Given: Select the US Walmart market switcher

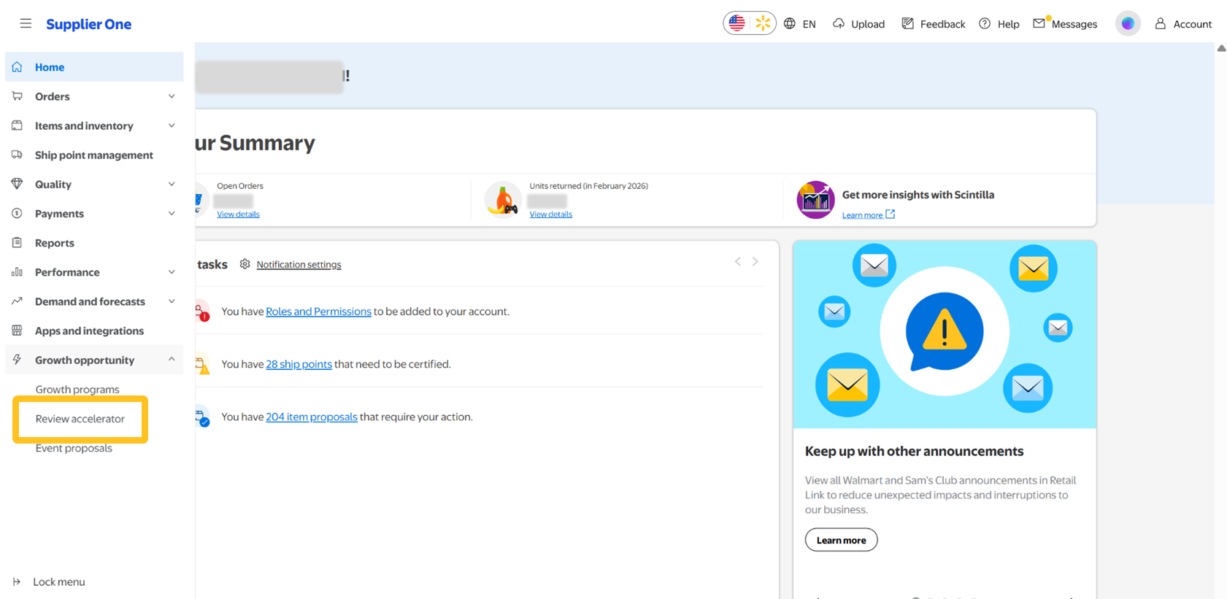Looking at the screenshot, I should 750,23.
